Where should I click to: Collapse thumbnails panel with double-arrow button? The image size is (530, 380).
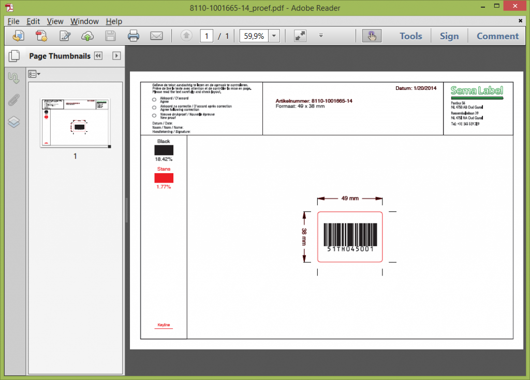click(x=98, y=56)
